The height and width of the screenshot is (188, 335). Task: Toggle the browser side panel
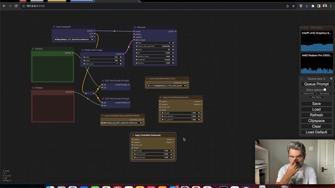[x=319, y=6]
